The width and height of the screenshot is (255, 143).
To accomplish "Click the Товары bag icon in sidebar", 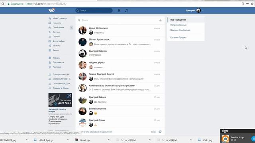I will 50,58.
